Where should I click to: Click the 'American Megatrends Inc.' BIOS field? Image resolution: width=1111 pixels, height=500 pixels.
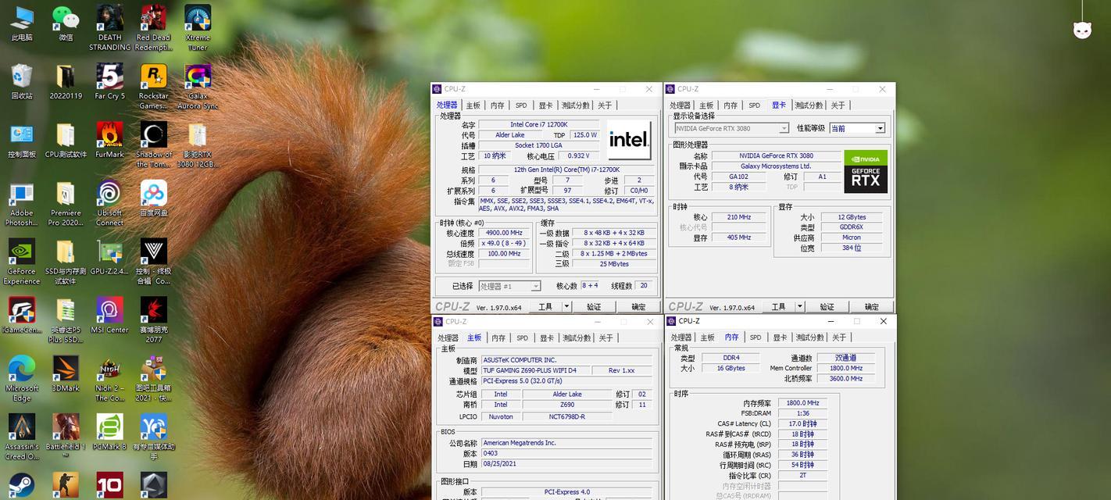(566, 443)
